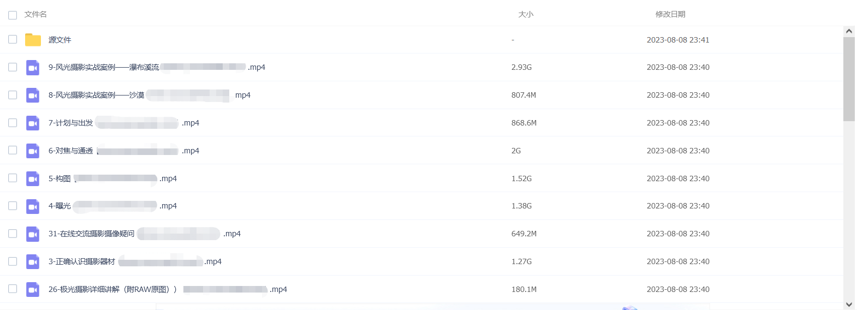
Task: Click video icon beside 3-正确认识摄影器材
Action: [x=33, y=262]
